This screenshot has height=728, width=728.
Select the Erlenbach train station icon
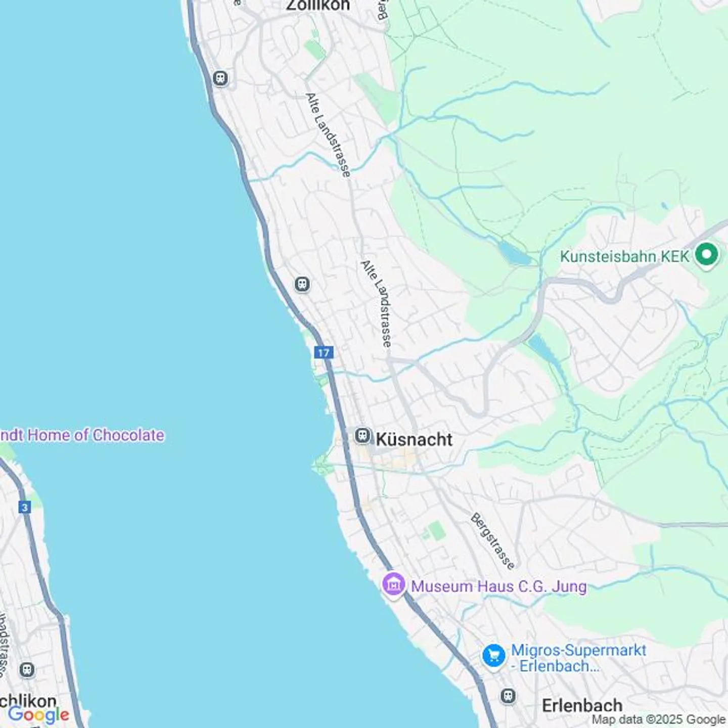click(508, 696)
